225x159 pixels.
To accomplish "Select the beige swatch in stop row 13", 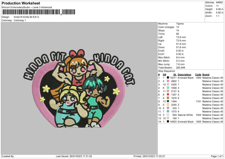I will pyautogui.click(x=168, y=118).
